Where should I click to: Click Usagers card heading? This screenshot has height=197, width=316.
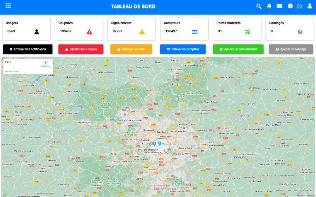point(12,23)
